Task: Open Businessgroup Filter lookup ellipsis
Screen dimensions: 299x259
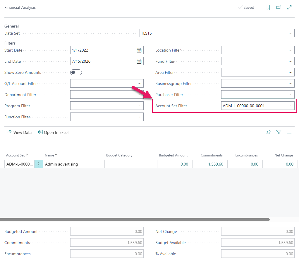Action: pos(291,84)
